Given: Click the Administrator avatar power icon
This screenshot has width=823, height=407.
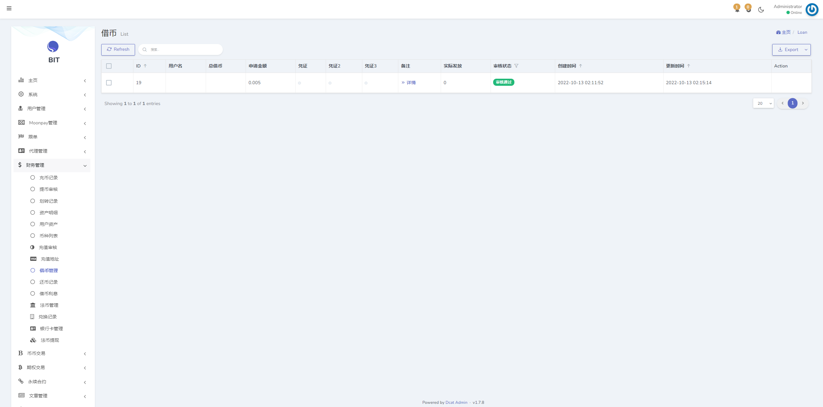Looking at the screenshot, I should coord(812,10).
